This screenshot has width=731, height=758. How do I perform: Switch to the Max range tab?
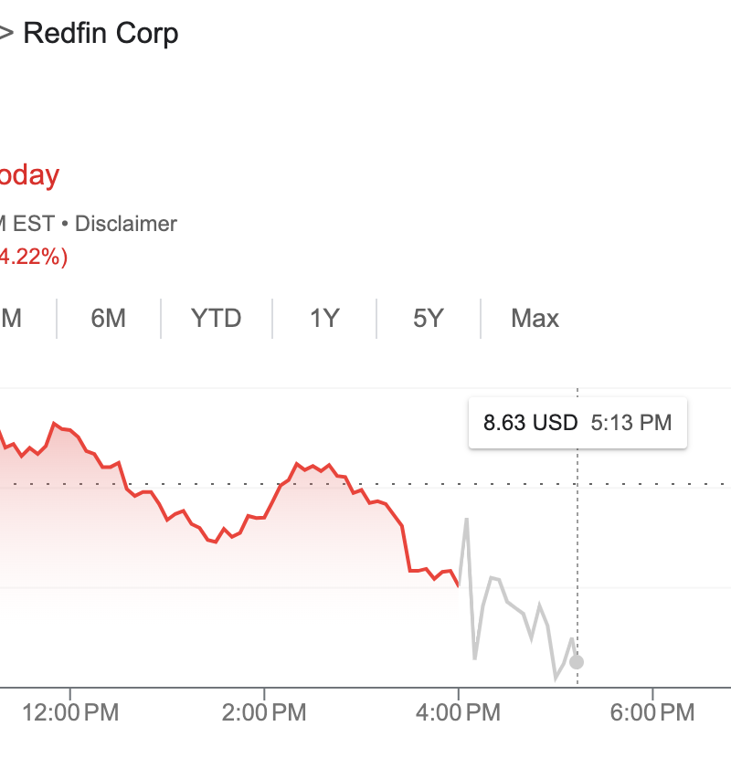click(x=535, y=319)
